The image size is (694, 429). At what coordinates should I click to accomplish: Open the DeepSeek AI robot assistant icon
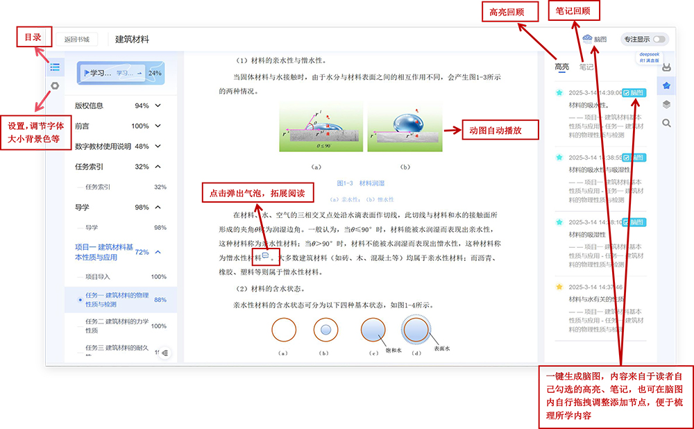click(x=666, y=68)
